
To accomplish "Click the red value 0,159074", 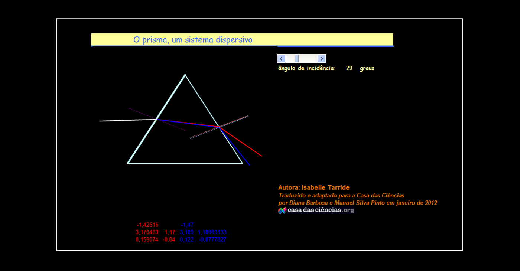I will [147, 240].
